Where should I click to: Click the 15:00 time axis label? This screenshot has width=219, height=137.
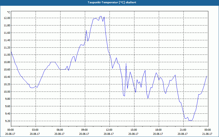pyautogui.click(x=134, y=130)
